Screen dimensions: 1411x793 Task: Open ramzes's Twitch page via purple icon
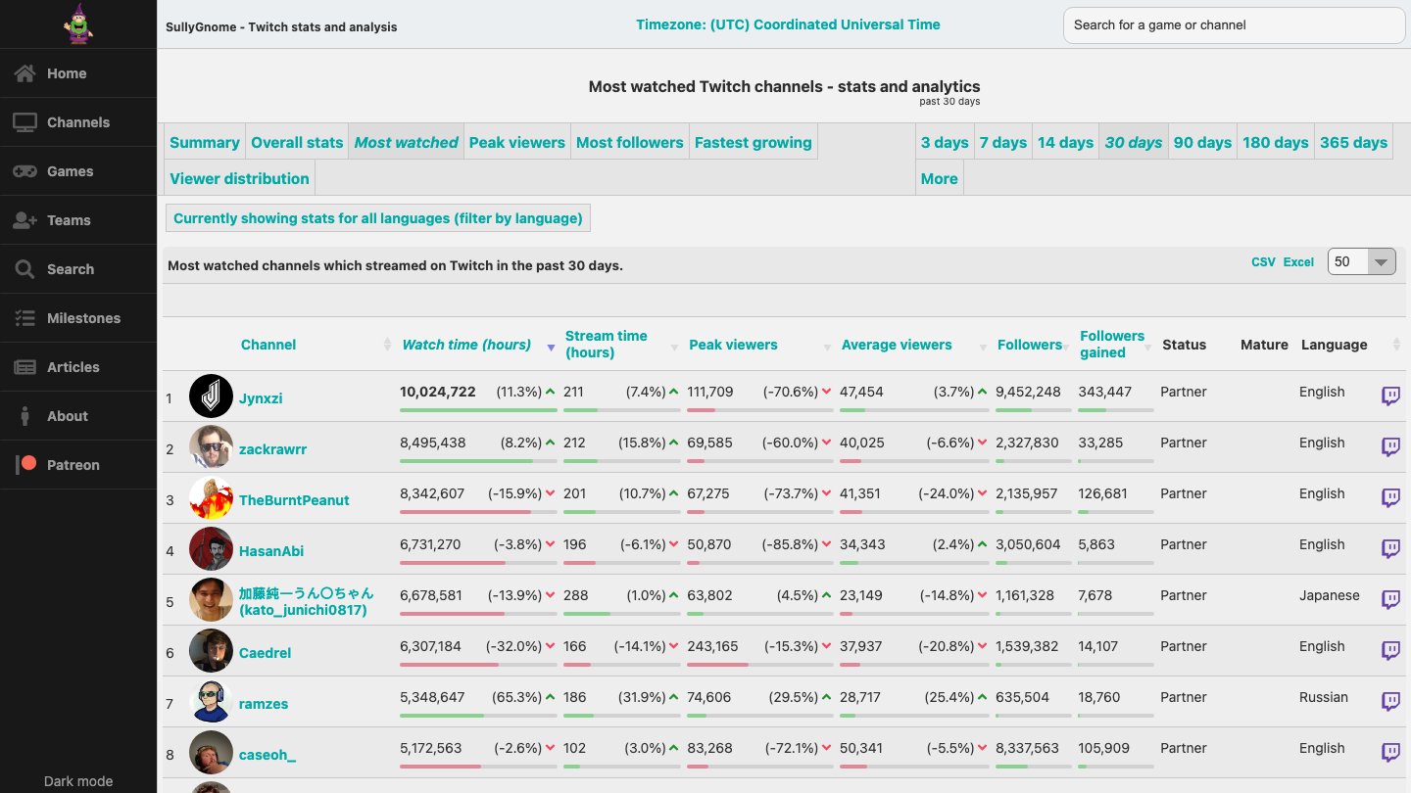[1390, 701]
